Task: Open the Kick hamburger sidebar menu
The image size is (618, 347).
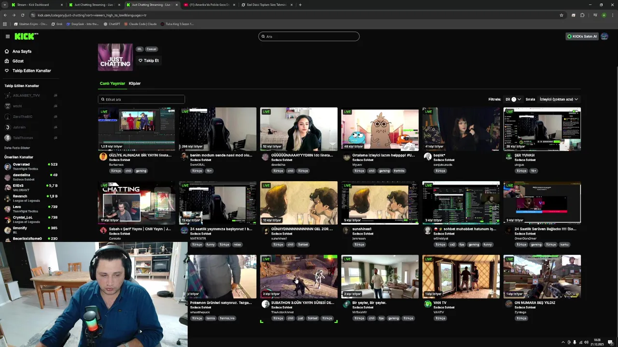Action: coord(7,36)
